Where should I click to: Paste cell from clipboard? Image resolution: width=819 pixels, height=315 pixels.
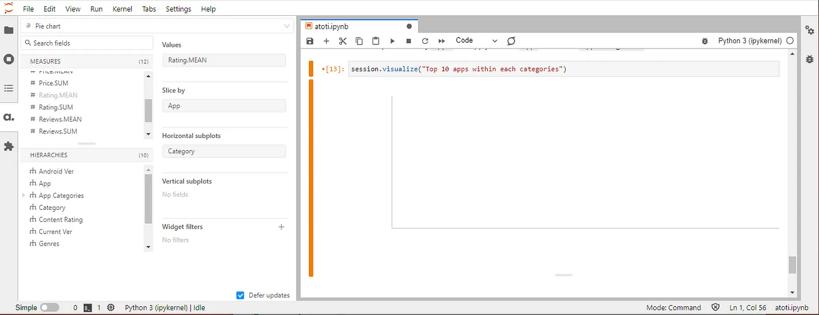coord(376,41)
